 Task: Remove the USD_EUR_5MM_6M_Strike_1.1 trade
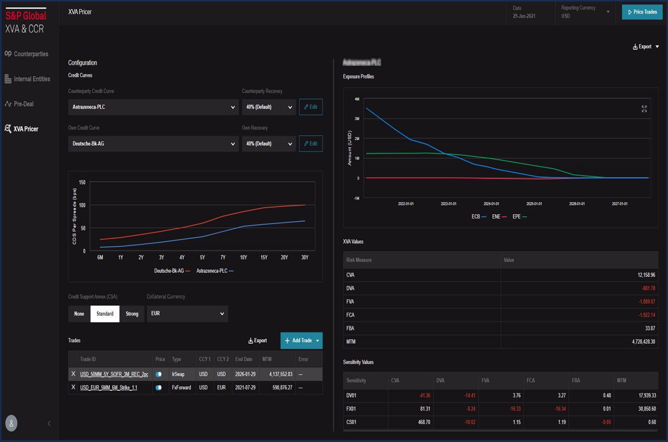73,388
